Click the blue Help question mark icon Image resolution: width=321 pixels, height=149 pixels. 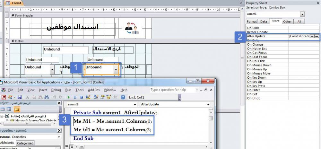123,97
